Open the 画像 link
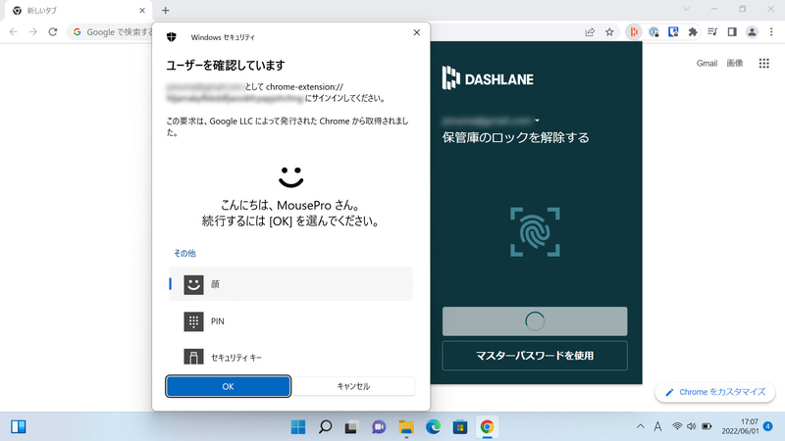The height and width of the screenshot is (441, 785). [734, 63]
